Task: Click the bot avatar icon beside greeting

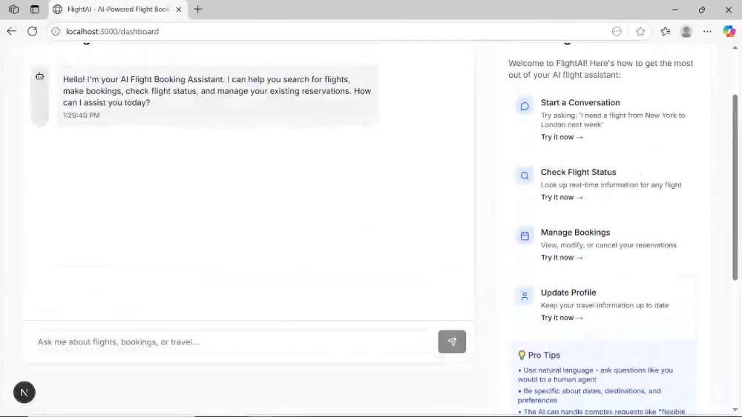Action: [x=40, y=76]
